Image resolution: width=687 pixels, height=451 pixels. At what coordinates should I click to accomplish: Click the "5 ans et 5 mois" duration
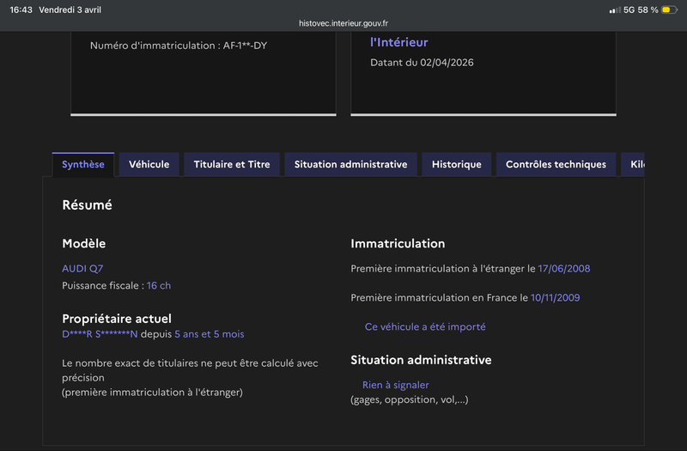point(209,333)
